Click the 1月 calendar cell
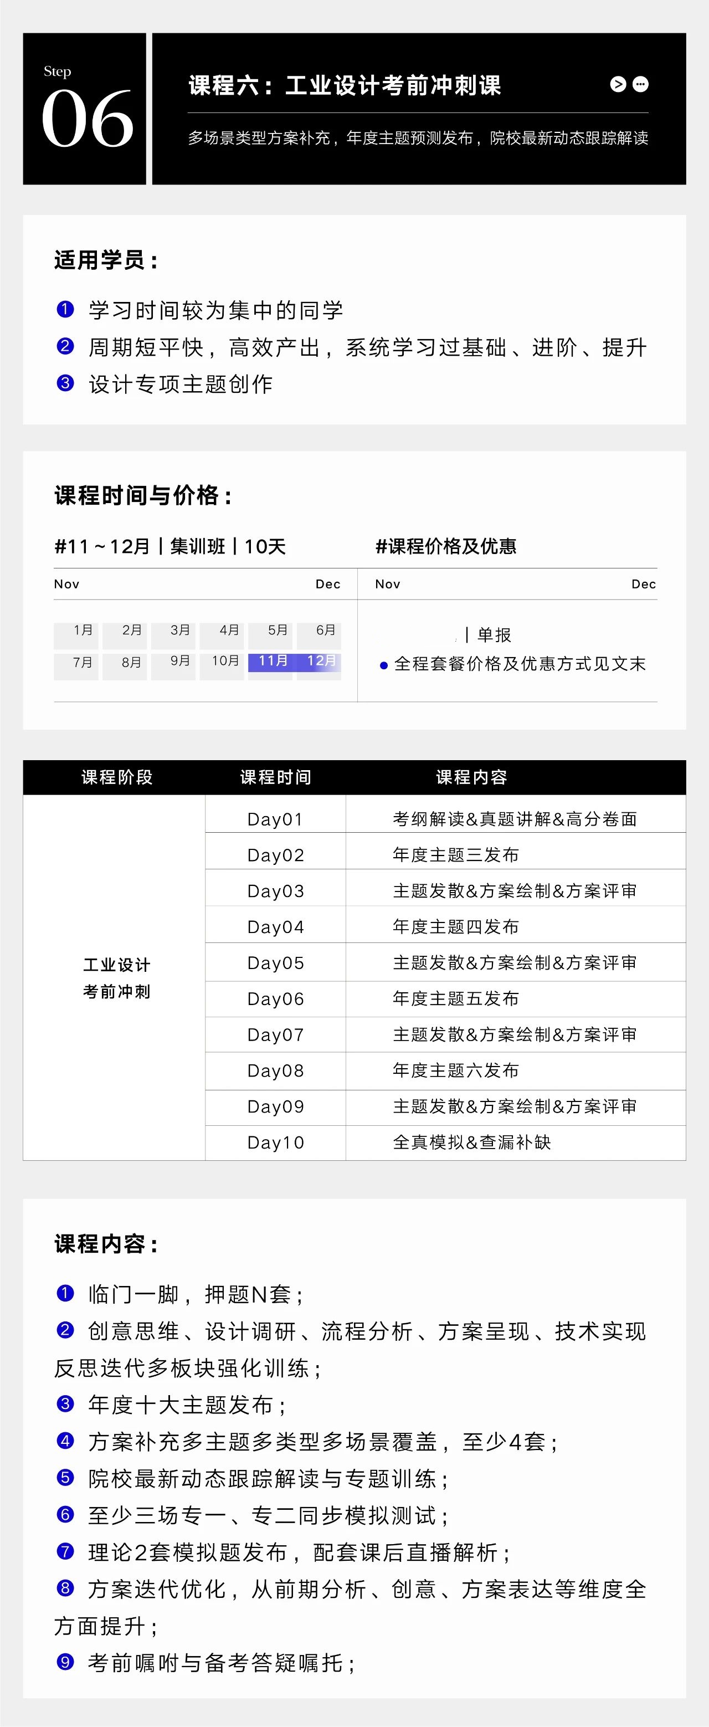This screenshot has width=709, height=1727. [x=76, y=635]
